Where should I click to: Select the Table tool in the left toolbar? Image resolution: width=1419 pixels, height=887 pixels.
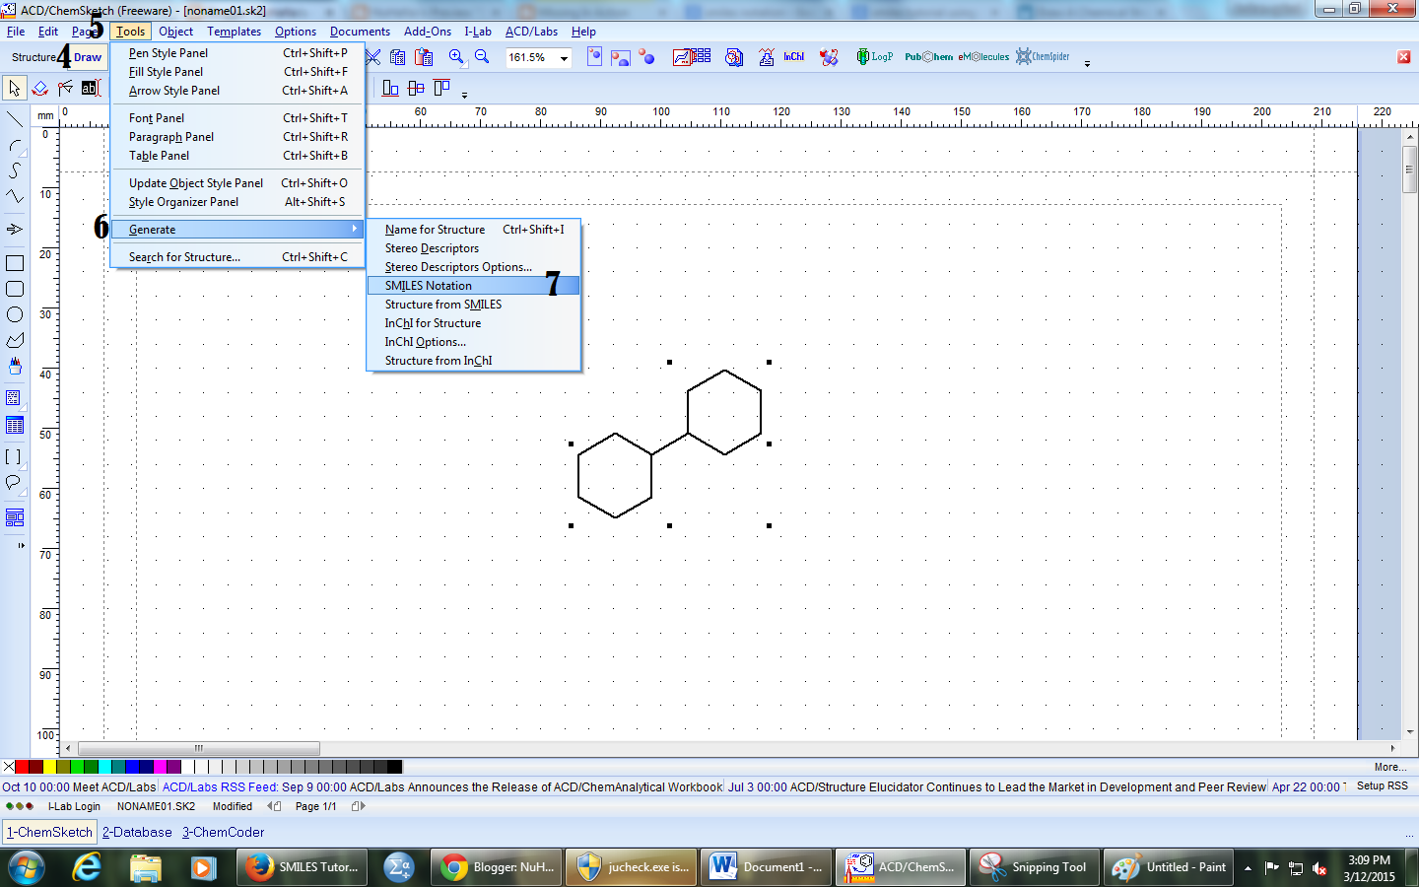[x=14, y=426]
